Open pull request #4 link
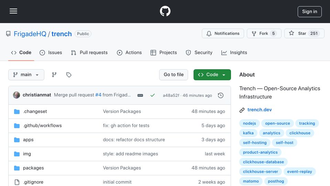Image resolution: width=330 pixels, height=186 pixels. pos(98,95)
